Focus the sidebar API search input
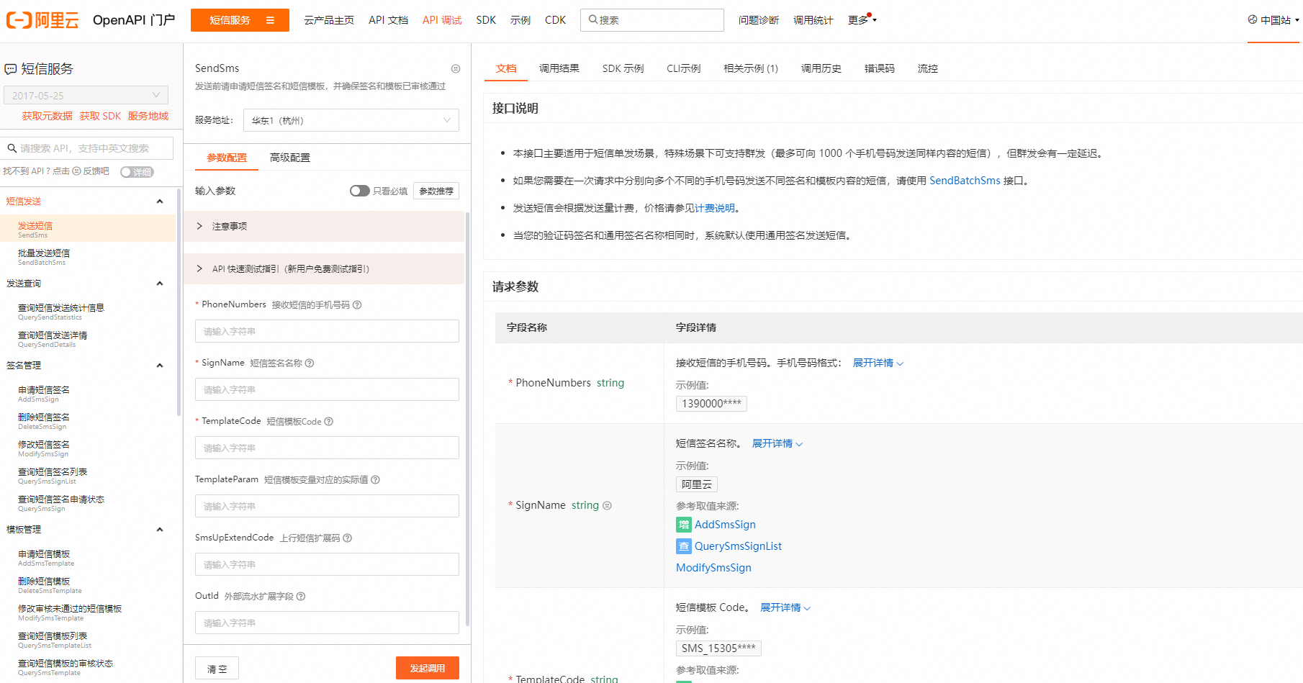The image size is (1303, 683). click(86, 148)
